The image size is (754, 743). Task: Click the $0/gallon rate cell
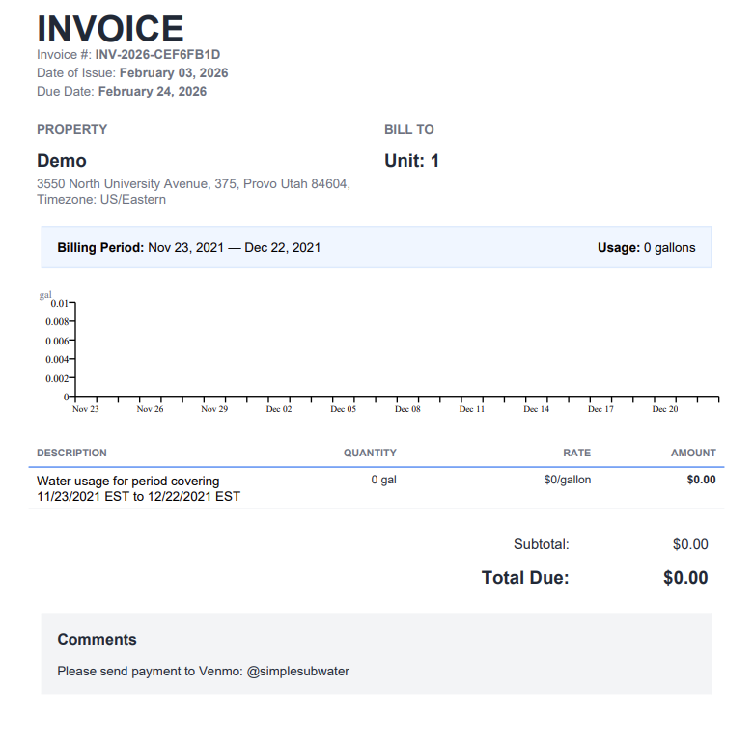tap(568, 480)
